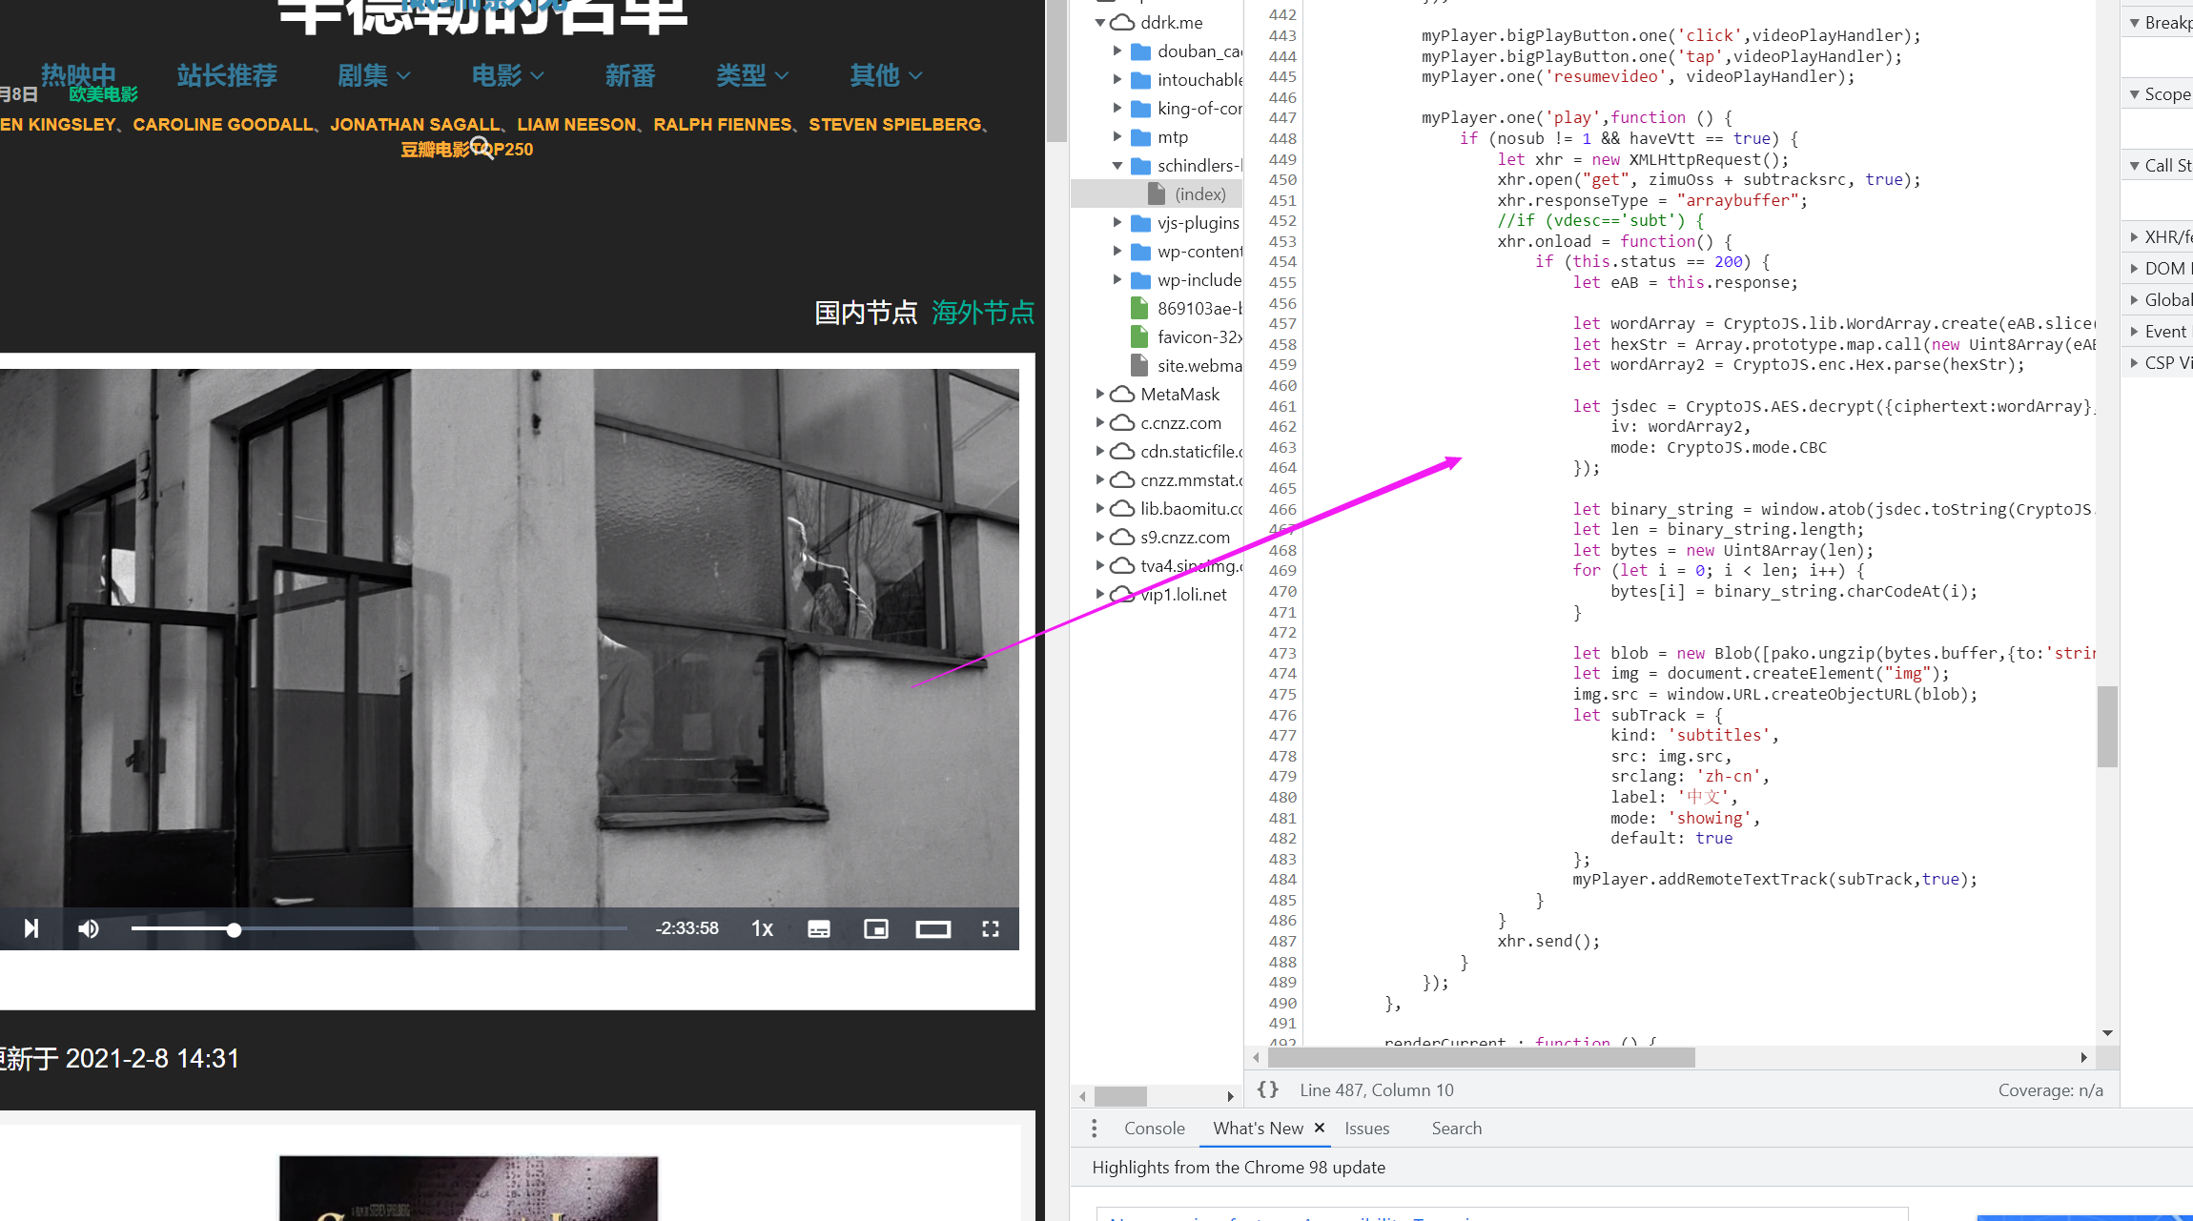The image size is (2193, 1221).
Task: Select the Issues tab
Action: (x=1365, y=1127)
